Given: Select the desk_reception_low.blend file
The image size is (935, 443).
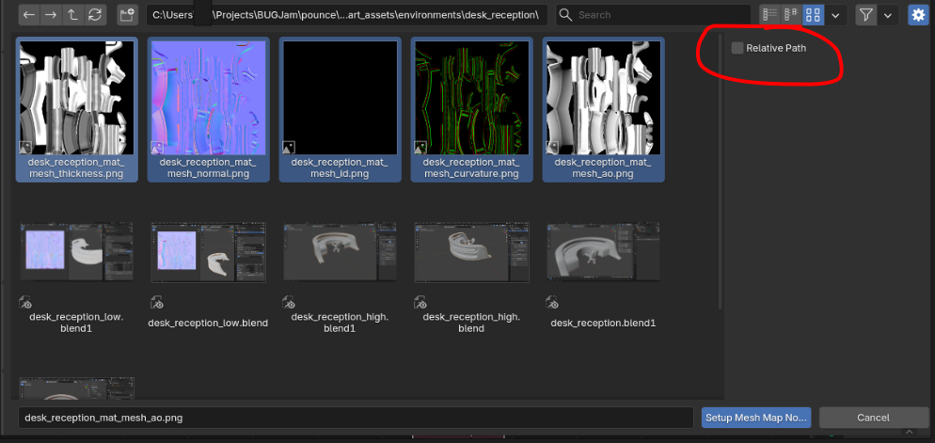Looking at the screenshot, I should tap(208, 257).
